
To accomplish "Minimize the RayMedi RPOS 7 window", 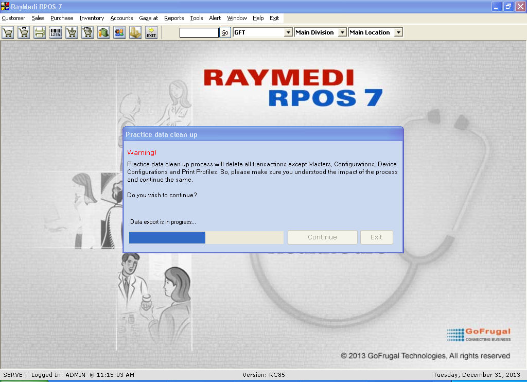I will pos(497,6).
